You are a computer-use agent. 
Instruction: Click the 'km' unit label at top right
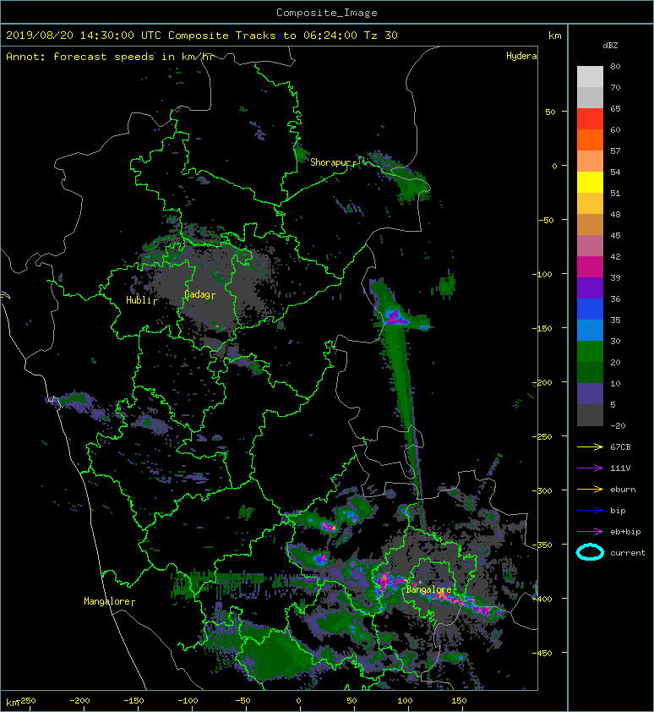[555, 36]
